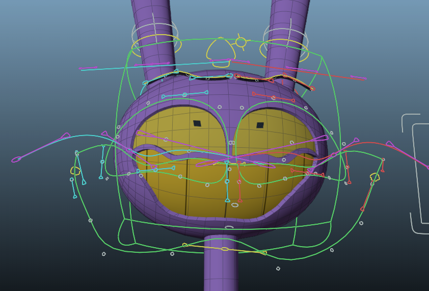
Task: Pick the white oval below the center teeth
Action: [x=235, y=205]
